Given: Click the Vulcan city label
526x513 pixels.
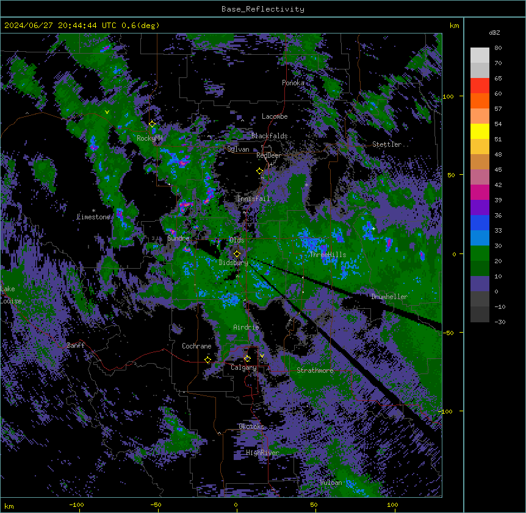Looking at the screenshot, I should tap(331, 483).
